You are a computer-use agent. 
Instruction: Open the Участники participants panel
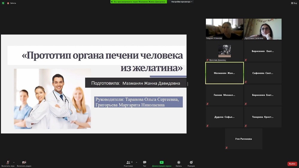coord(128,163)
